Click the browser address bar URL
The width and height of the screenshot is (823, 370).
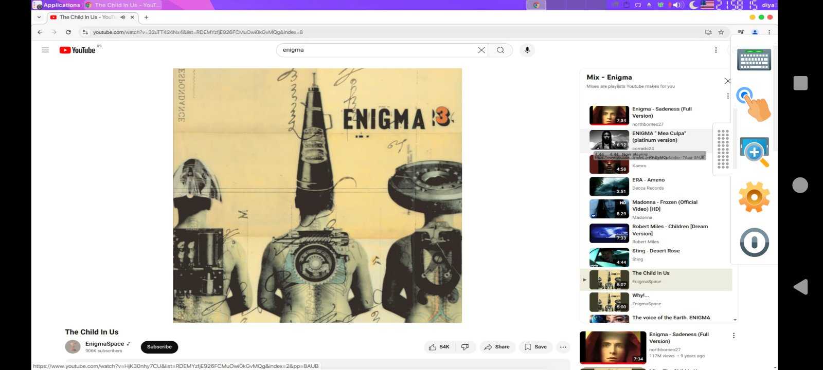198,32
